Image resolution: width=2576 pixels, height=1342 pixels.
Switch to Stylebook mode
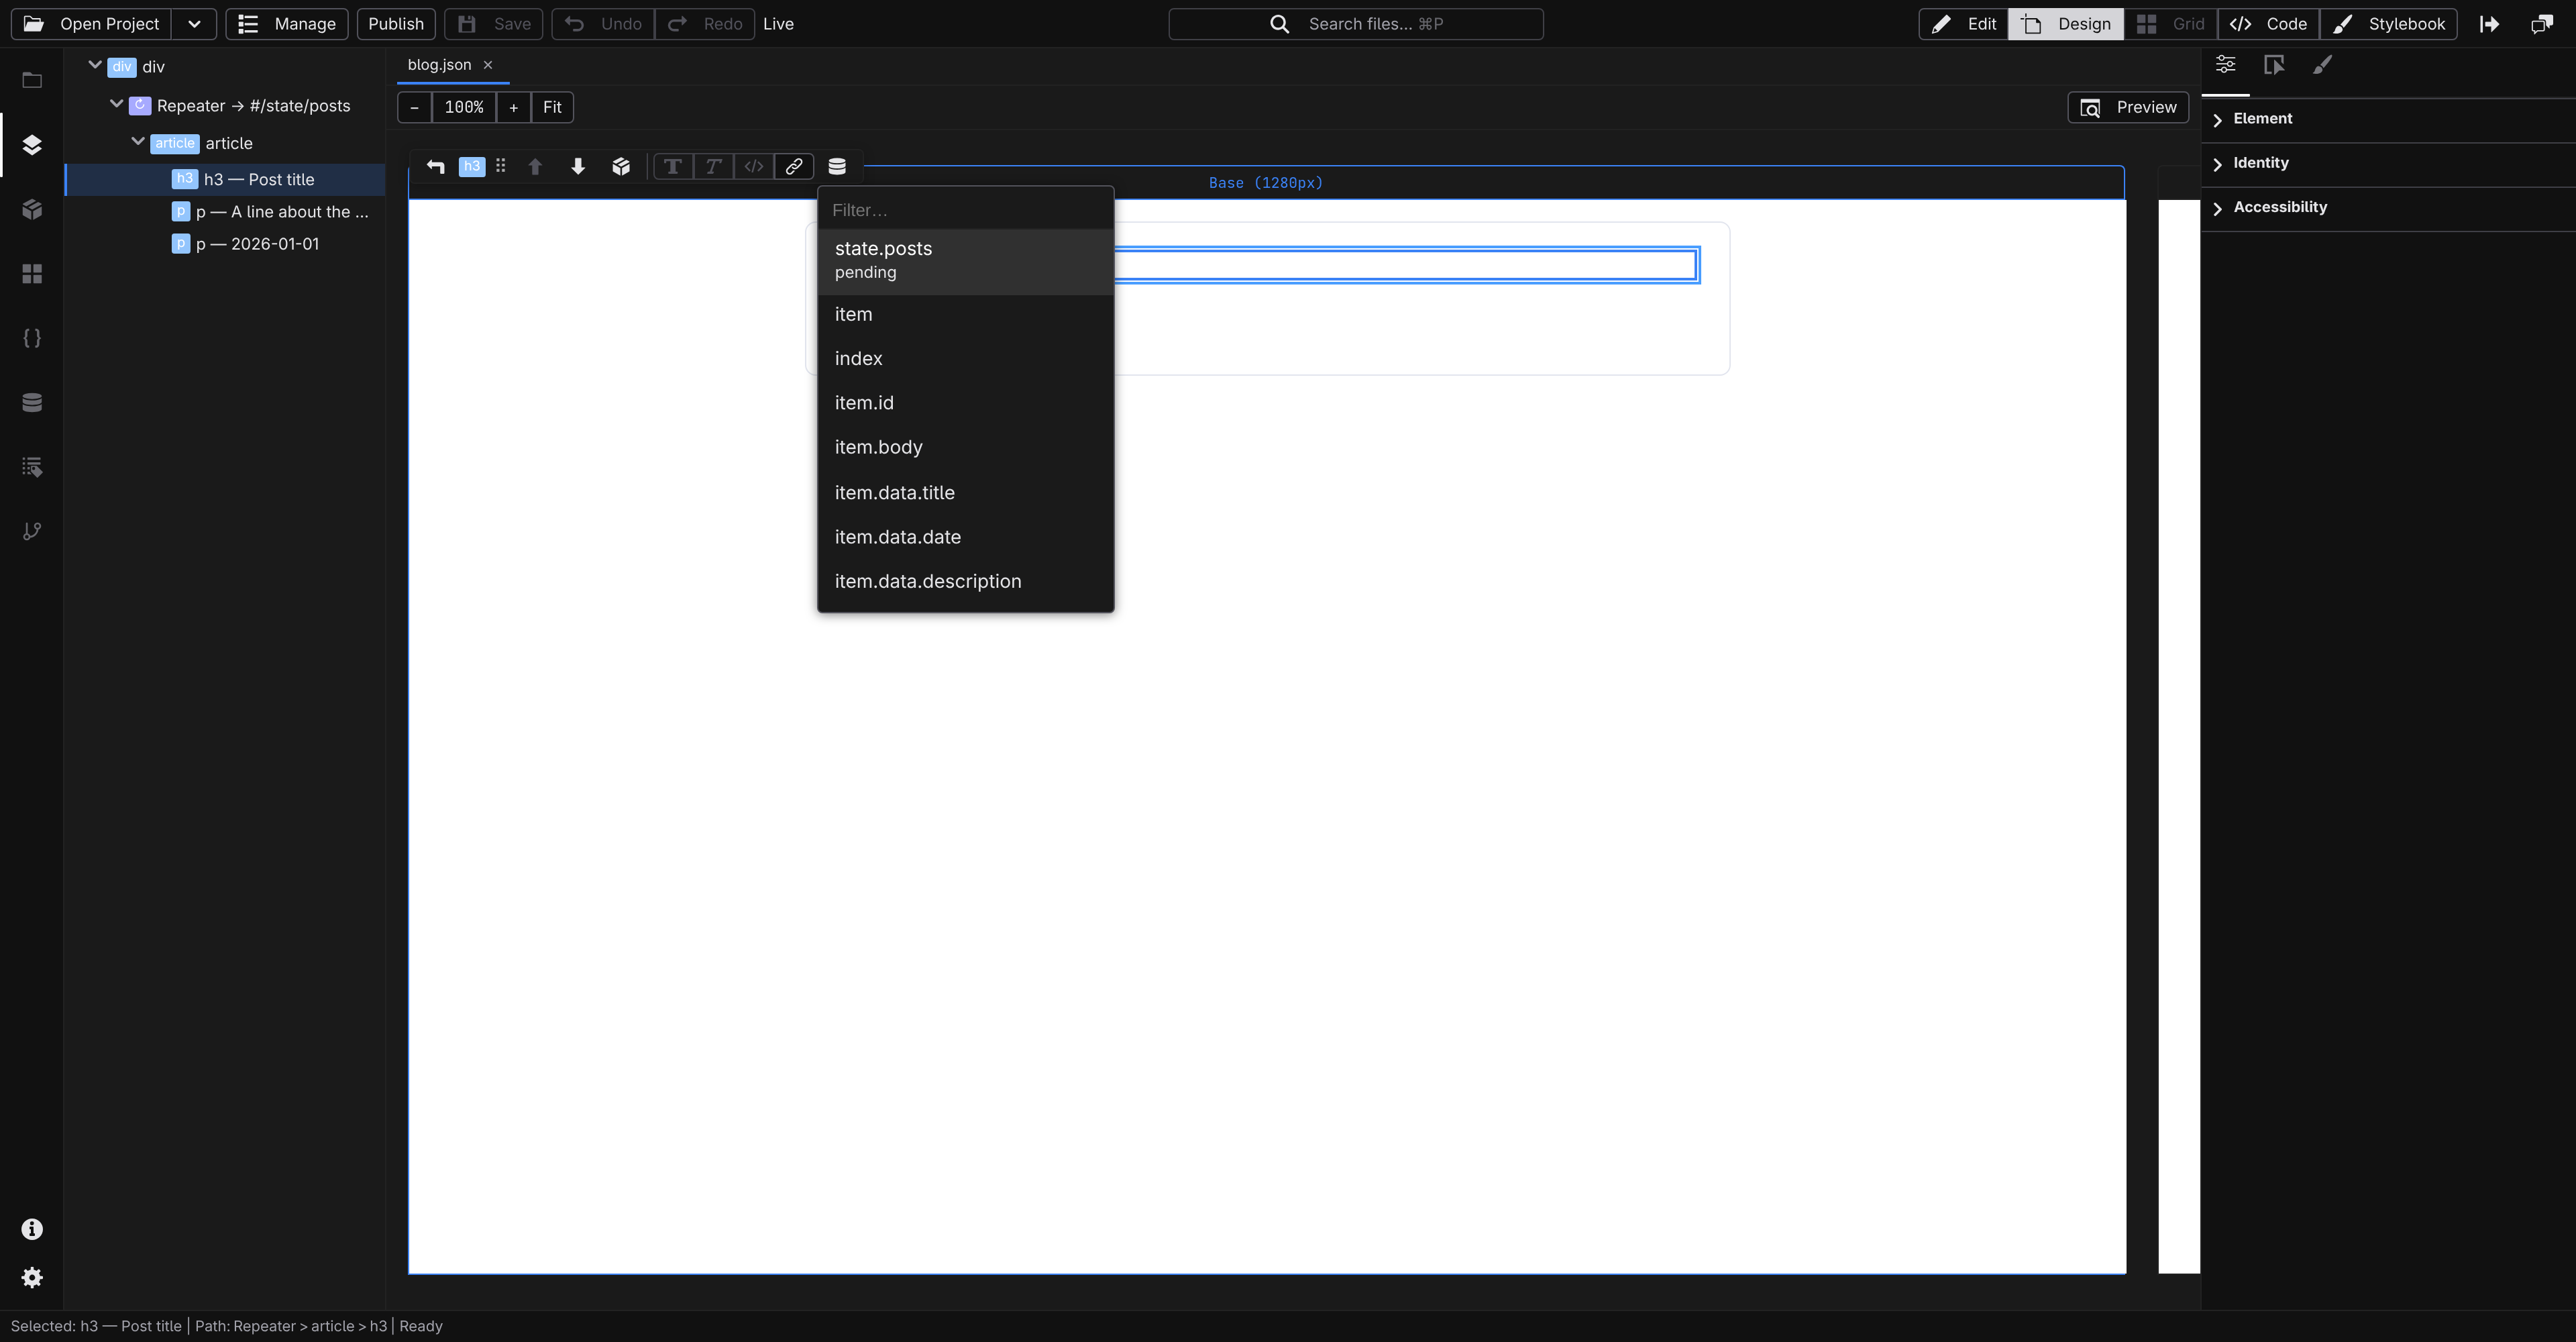[2388, 24]
